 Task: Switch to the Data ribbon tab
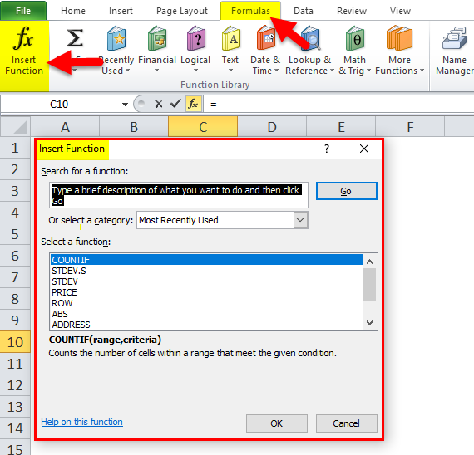[304, 11]
